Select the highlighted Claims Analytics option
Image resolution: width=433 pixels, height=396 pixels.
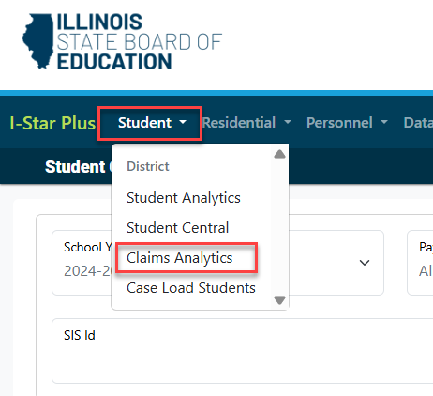tap(180, 258)
